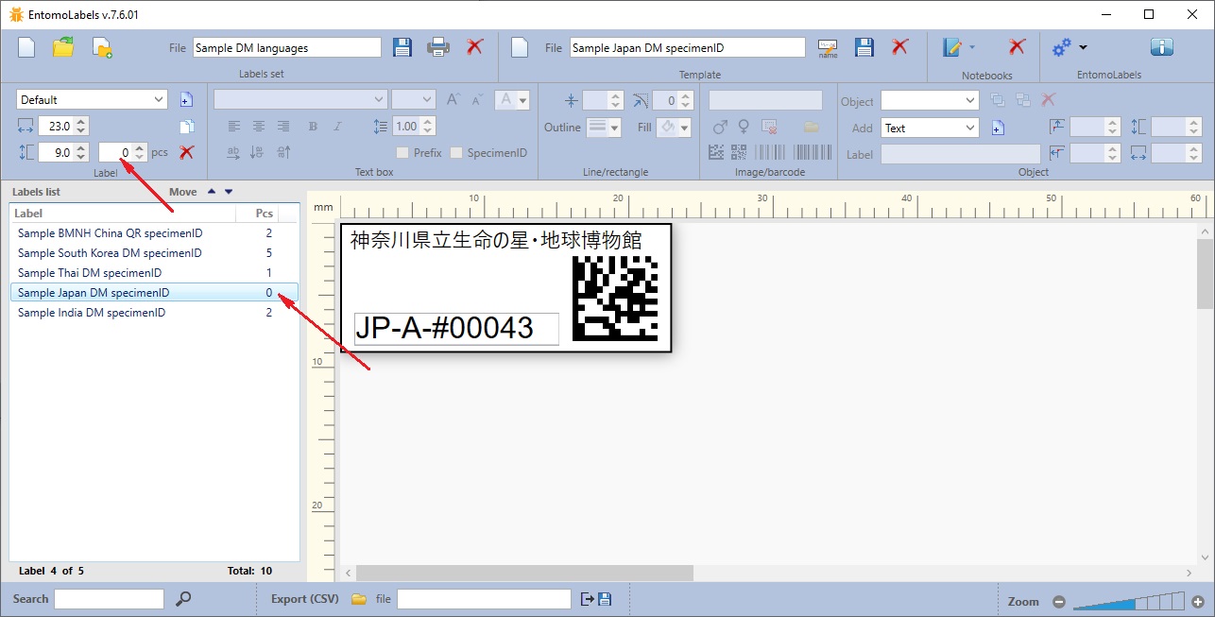Select Sample India DM specimenID label
Image resolution: width=1215 pixels, height=617 pixels.
click(x=92, y=313)
